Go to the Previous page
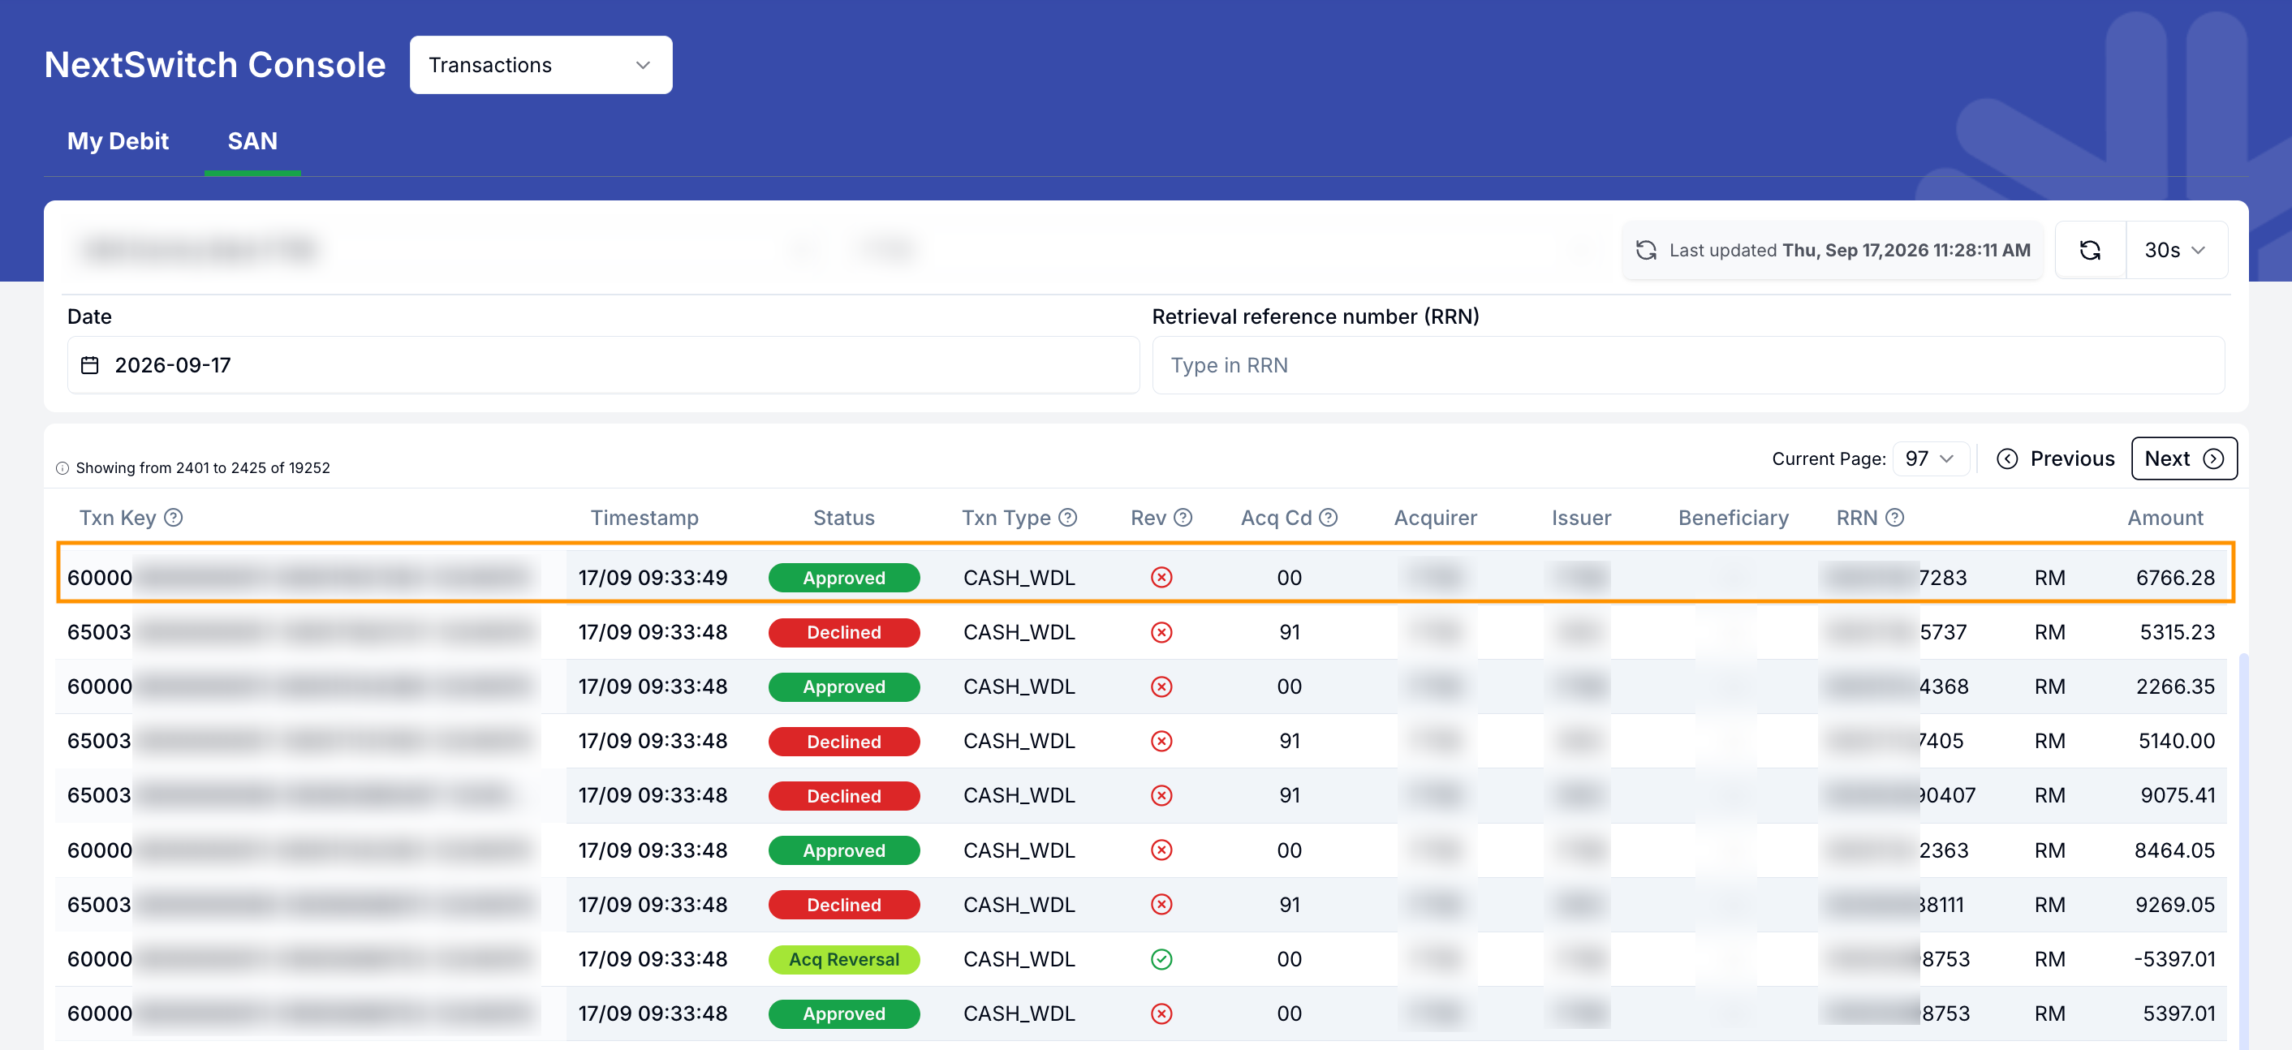Image resolution: width=2292 pixels, height=1050 pixels. coord(2055,458)
